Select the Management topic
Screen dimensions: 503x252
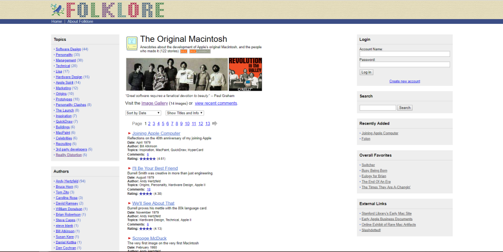pyautogui.click(x=66, y=60)
